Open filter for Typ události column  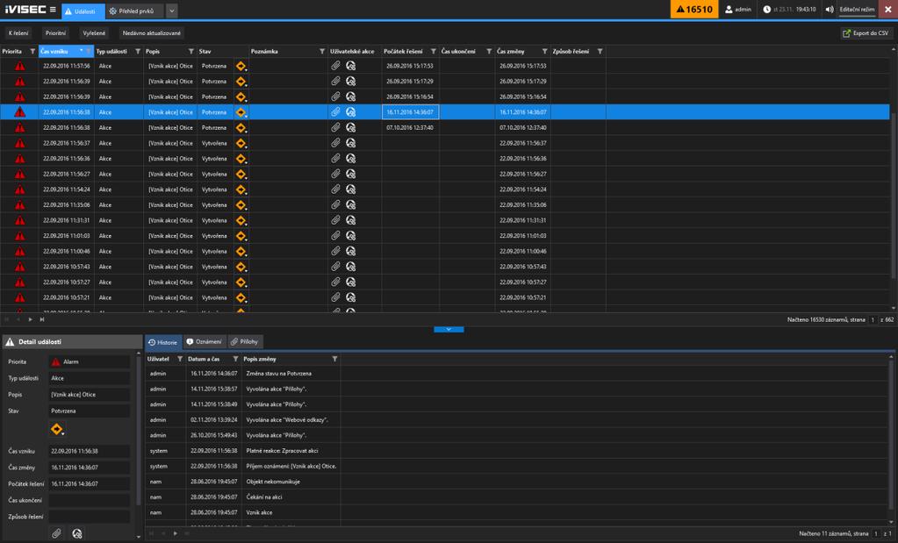click(x=138, y=52)
